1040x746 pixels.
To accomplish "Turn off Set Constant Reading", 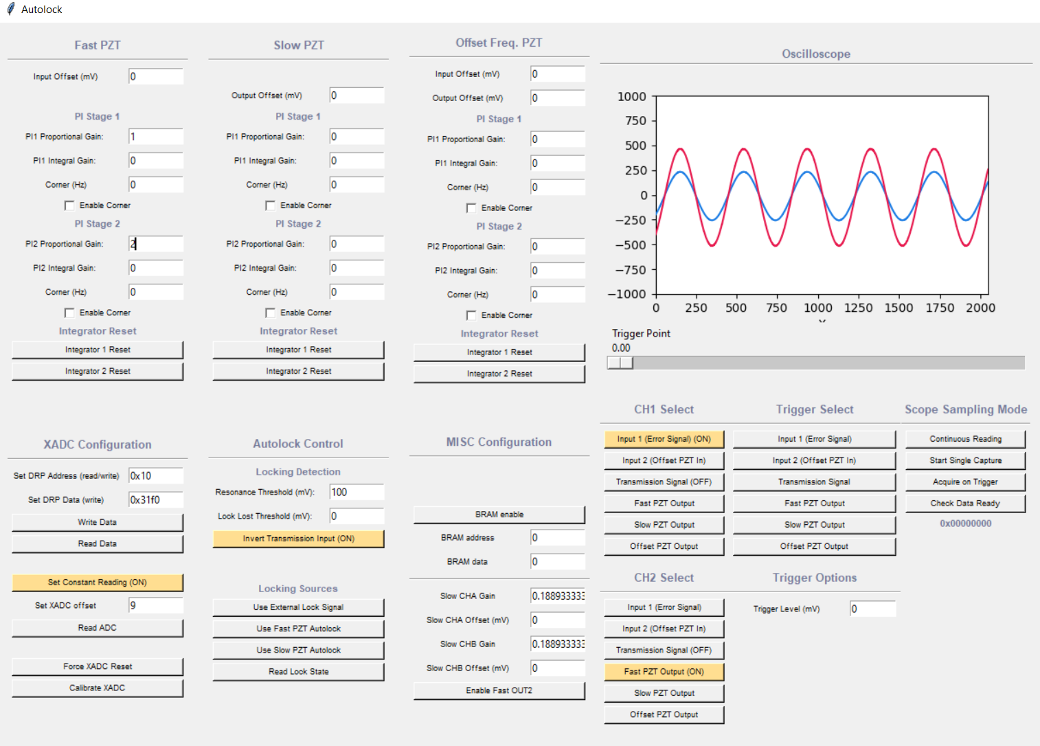I will [98, 583].
